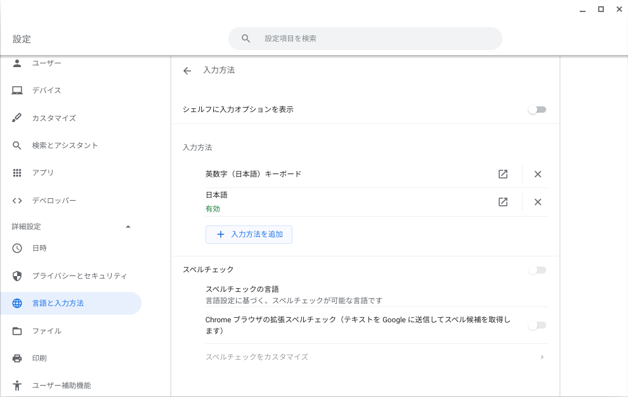This screenshot has width=628, height=397.
Task: Open スペルチェックをカスタマイズ chevron arrow
Action: coord(542,357)
